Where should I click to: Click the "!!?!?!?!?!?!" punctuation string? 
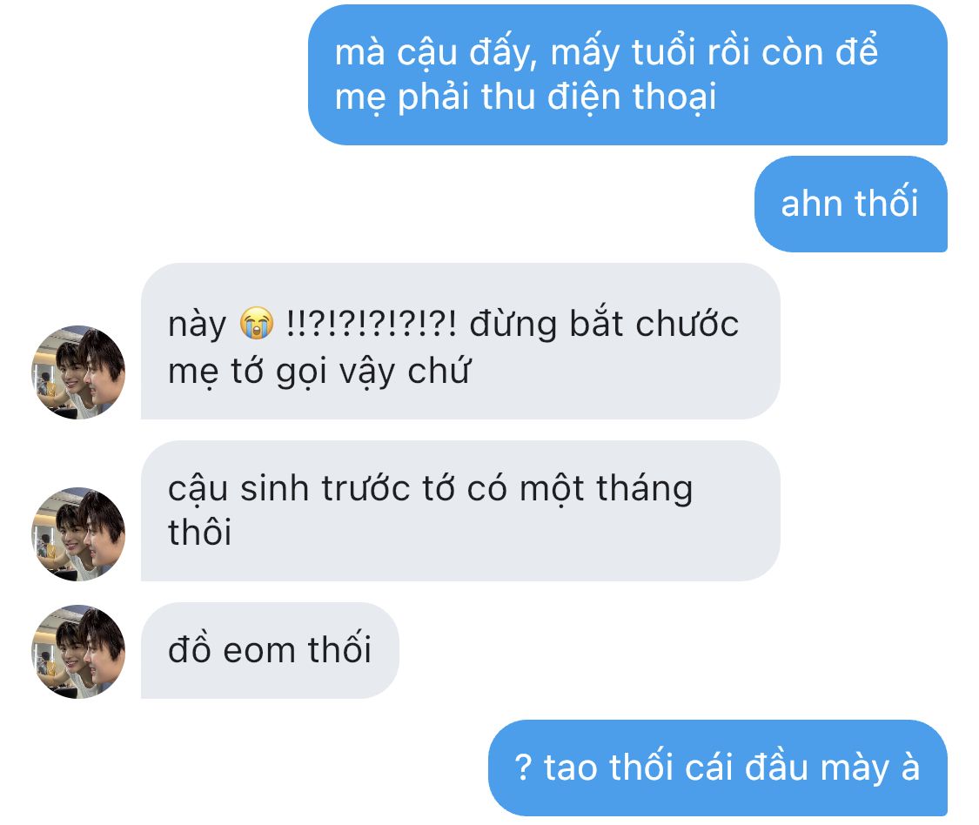pyautogui.click(x=371, y=324)
